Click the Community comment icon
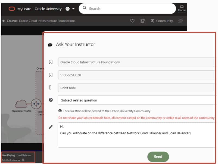Image resolution: width=218 pixels, height=164 pixels. tap(152, 21)
